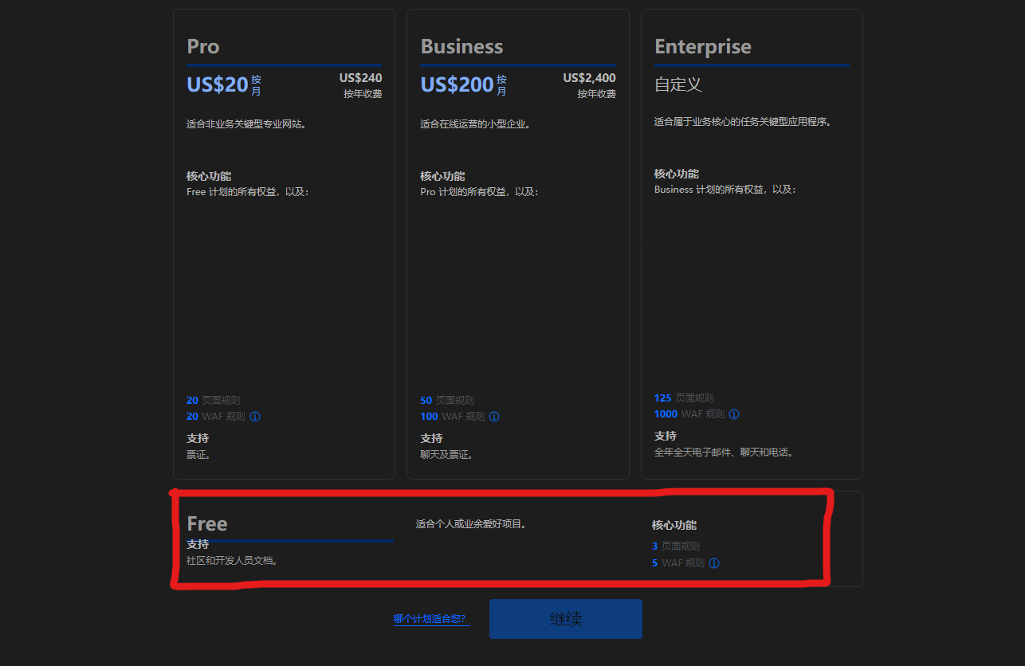Image resolution: width=1025 pixels, height=666 pixels.
Task: Click the Enterprise 自定义 pricing label
Action: (677, 84)
